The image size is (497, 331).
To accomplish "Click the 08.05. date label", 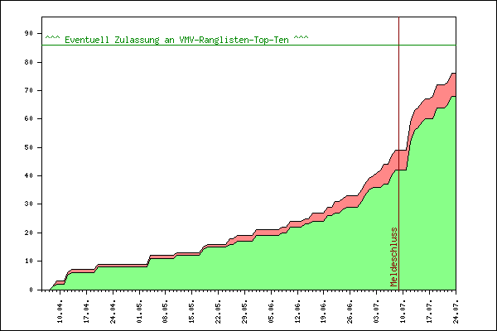I will click(165, 312).
